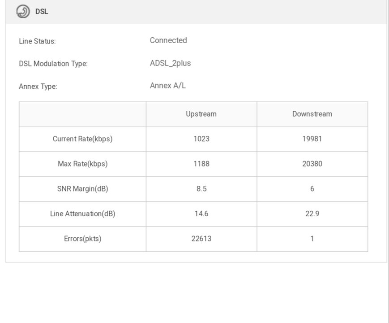The image size is (389, 323).
Task: Click the Annex A/L value
Action: [x=168, y=86]
